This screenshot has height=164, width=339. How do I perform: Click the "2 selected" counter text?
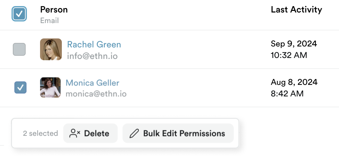coord(40,134)
